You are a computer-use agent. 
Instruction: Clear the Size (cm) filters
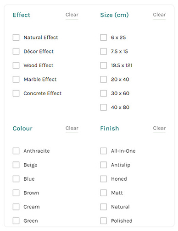pyautogui.click(x=159, y=15)
